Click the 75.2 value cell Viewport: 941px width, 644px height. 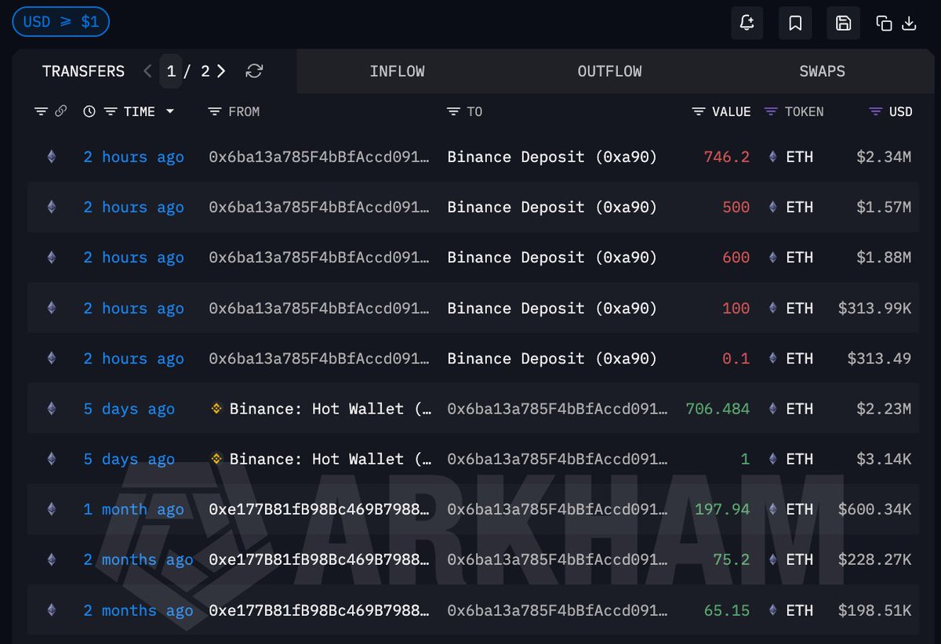click(x=732, y=559)
